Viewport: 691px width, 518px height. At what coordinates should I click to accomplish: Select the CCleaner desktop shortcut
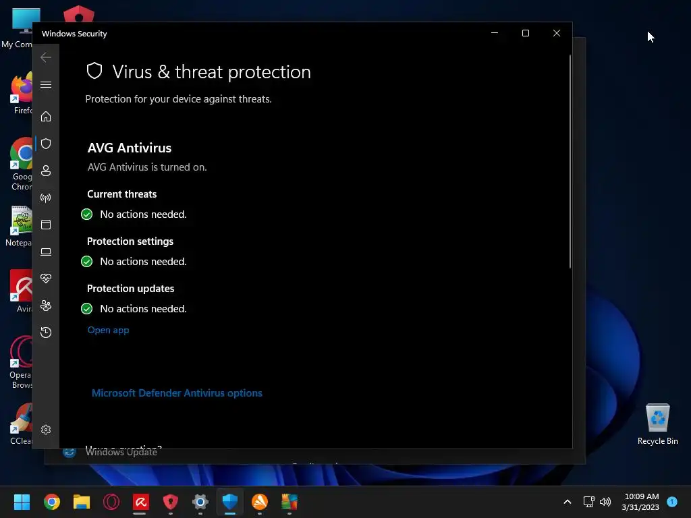click(x=21, y=424)
